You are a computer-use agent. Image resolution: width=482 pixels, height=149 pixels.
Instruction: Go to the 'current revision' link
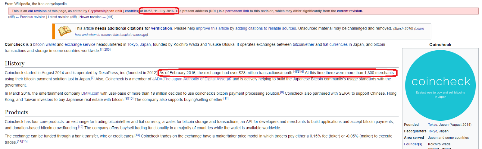tap(349, 11)
